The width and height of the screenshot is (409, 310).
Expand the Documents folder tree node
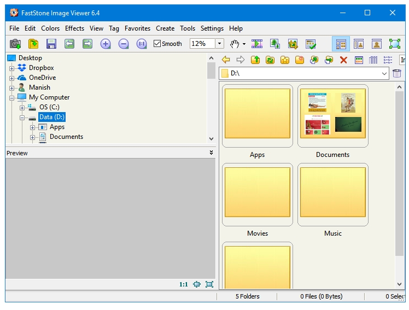coord(32,137)
